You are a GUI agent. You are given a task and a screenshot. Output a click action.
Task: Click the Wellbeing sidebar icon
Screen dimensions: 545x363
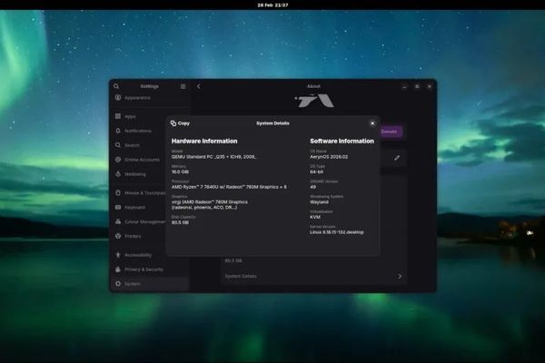(118, 174)
